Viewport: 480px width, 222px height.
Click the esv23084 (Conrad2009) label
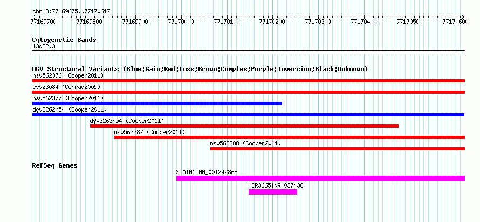(x=66, y=87)
